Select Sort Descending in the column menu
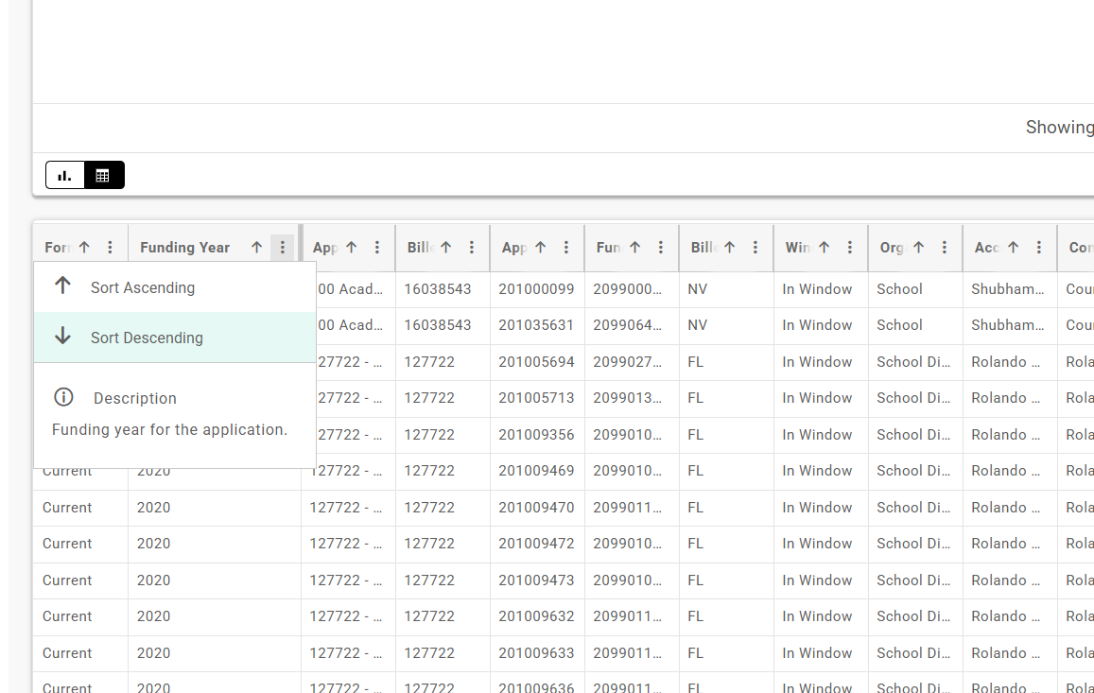 [x=147, y=338]
